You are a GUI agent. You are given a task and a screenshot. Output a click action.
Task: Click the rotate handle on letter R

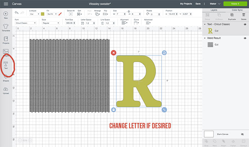(x=164, y=53)
